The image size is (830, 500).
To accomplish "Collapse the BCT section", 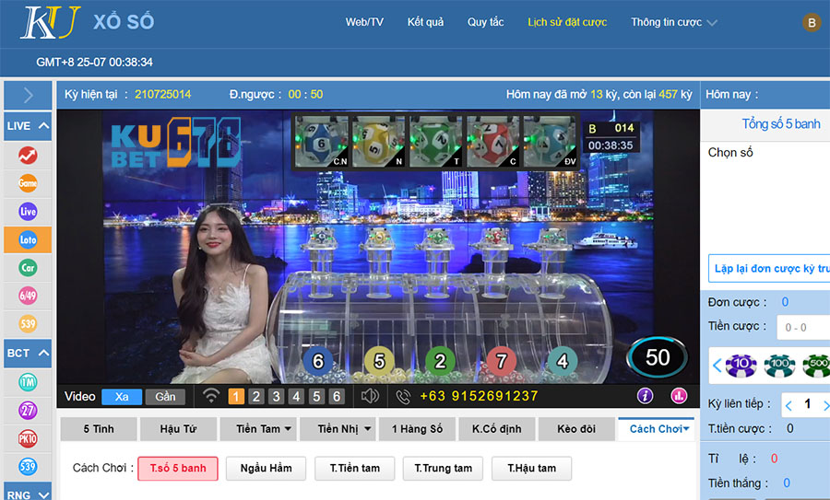I will coord(28,353).
